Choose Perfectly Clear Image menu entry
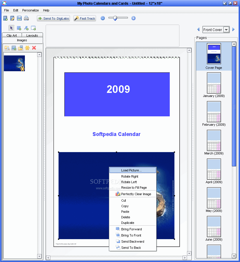Screen dimensions: 240x262 pyautogui.click(x=133, y=194)
